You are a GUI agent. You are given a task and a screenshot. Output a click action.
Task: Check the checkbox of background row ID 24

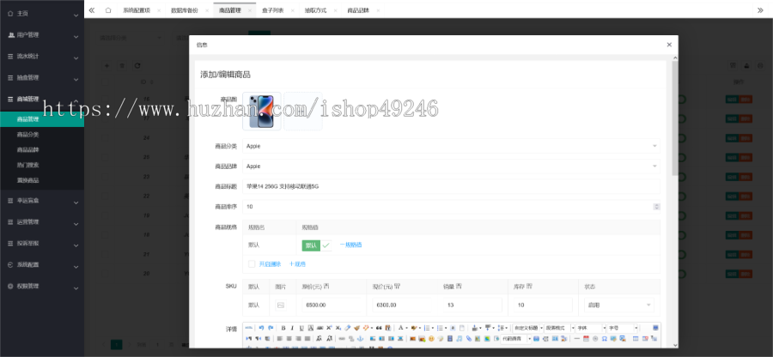point(105,138)
